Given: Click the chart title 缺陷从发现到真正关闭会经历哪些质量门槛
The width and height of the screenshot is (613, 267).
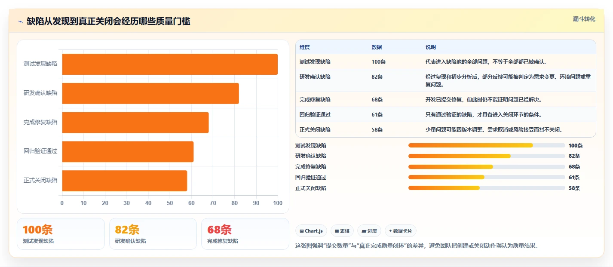Looking at the screenshot, I should point(108,21).
